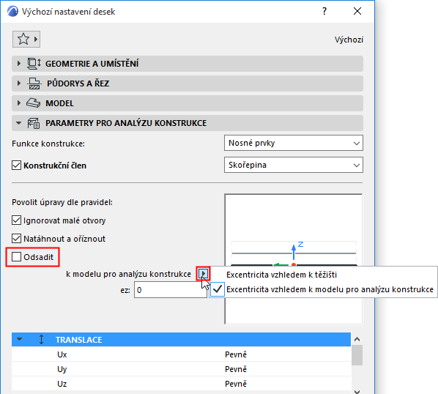Open the Funkce konstrukce dropdown
438x394 pixels.
click(294, 143)
